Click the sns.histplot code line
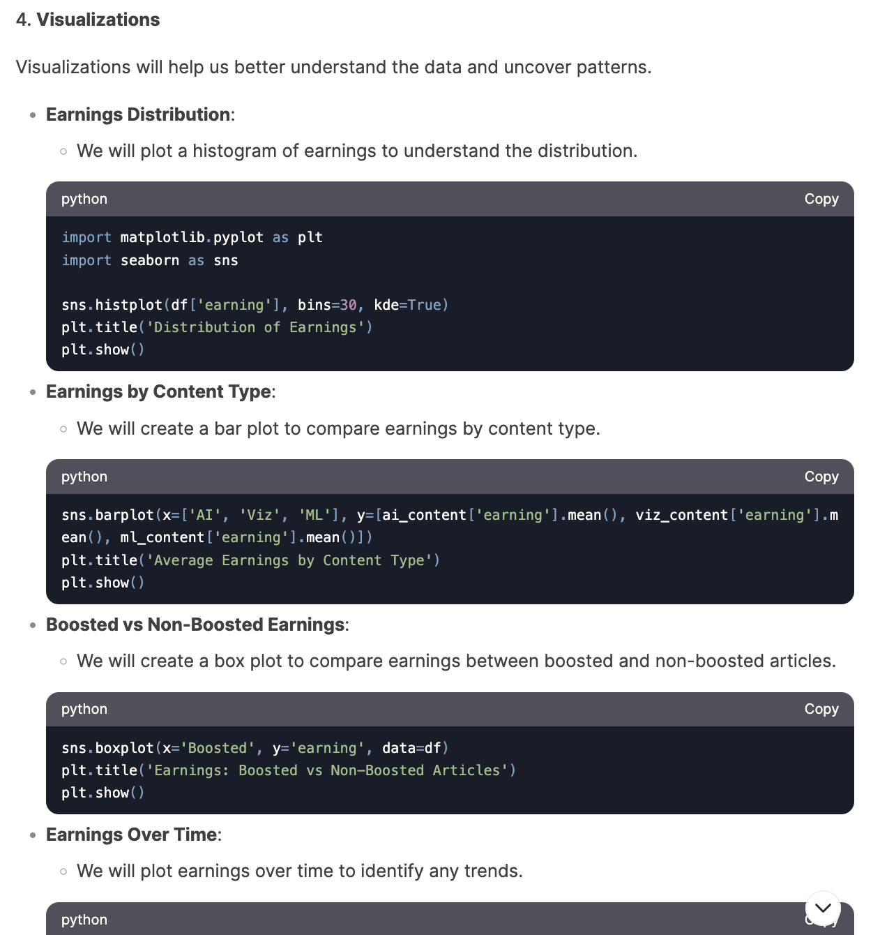 (x=255, y=305)
